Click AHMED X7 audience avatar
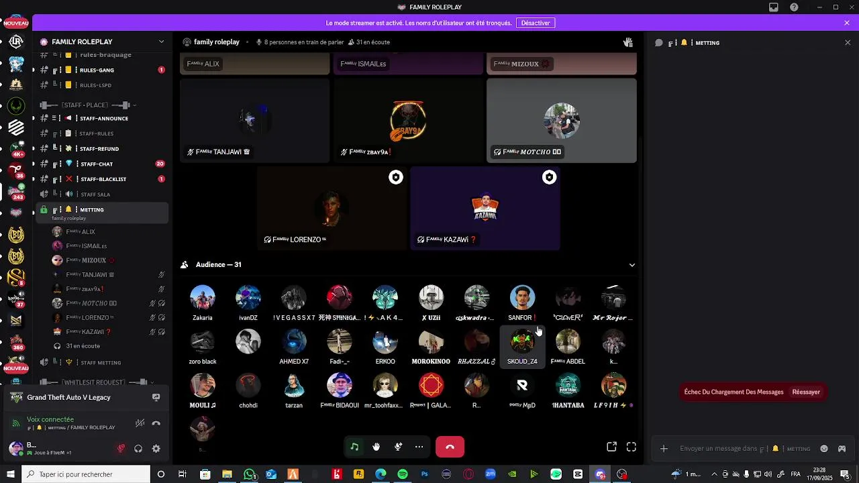This screenshot has width=859, height=483. 294,341
